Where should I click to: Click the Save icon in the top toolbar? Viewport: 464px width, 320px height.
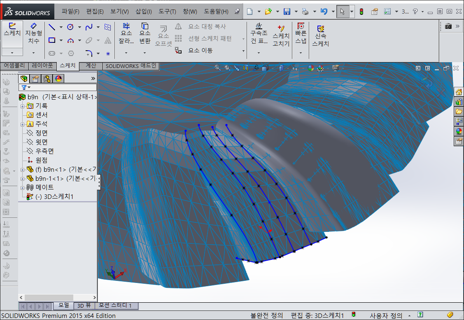click(287, 12)
